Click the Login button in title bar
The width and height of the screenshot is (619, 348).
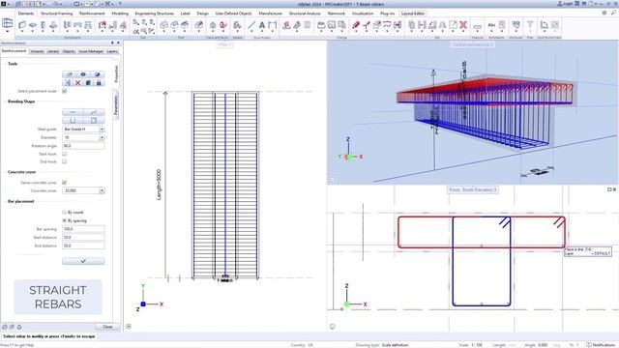coord(565,4)
